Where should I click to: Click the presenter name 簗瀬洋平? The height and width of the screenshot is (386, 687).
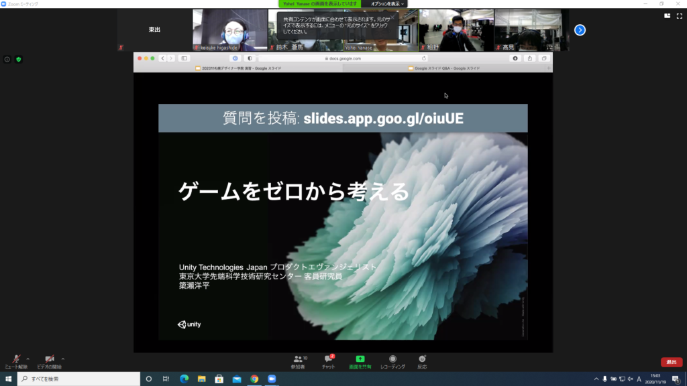pyautogui.click(x=194, y=285)
